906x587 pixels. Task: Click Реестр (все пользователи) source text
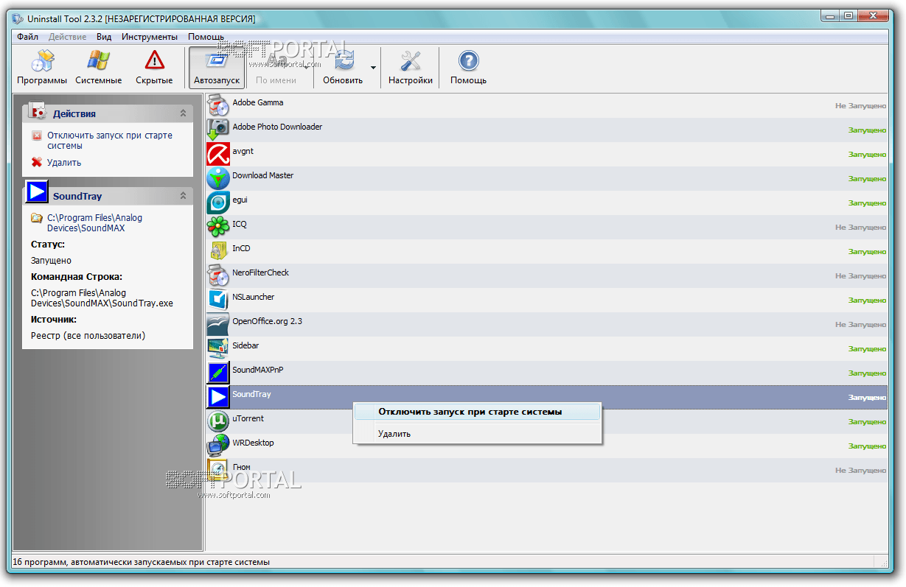(88, 336)
